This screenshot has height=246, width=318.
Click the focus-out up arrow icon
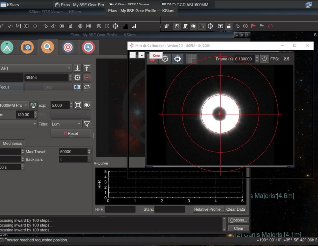tap(86, 68)
